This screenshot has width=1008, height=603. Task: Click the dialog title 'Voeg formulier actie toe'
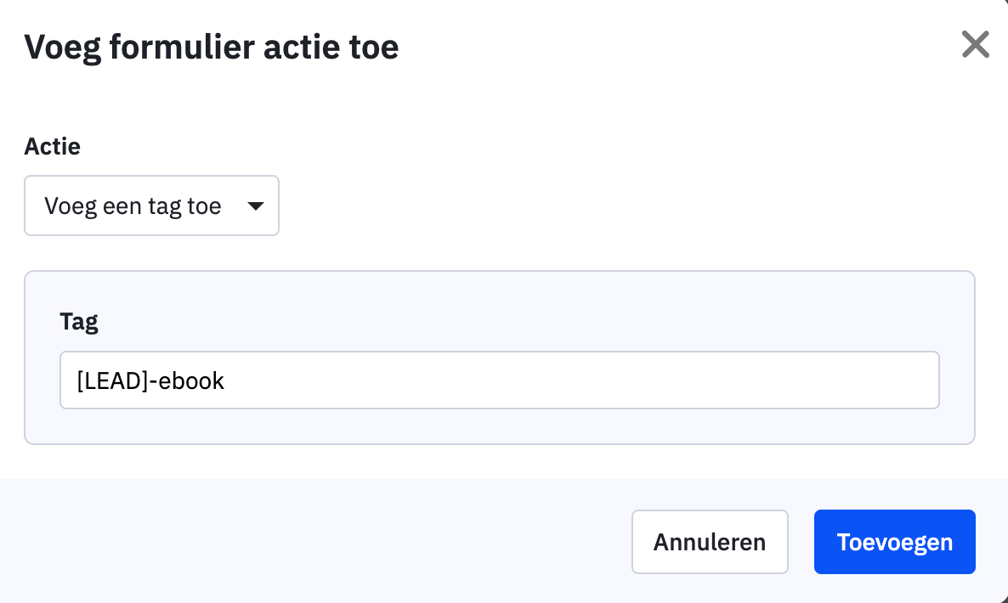(x=211, y=47)
